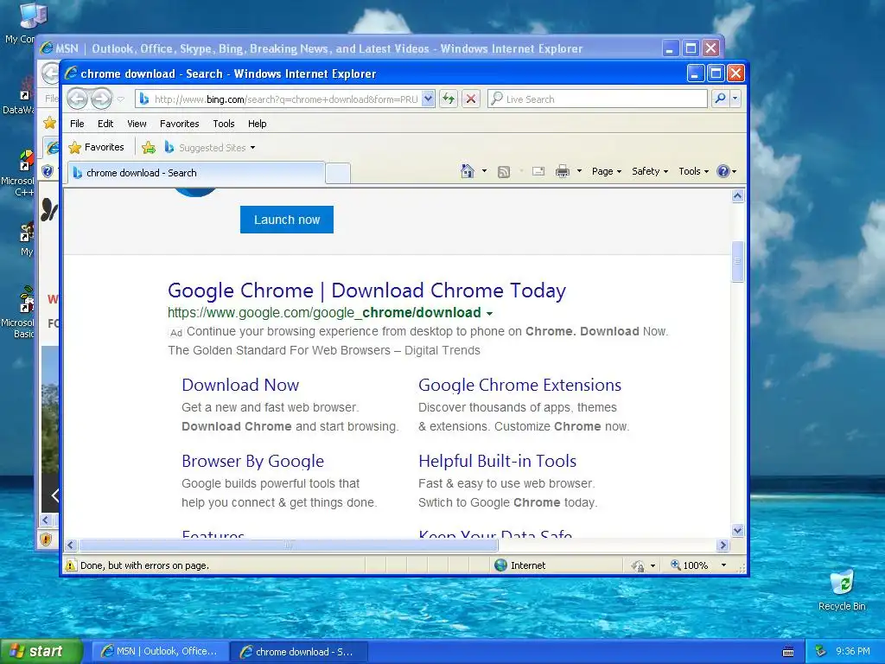The height and width of the screenshot is (664, 885).
Task: Open Browser By Google link
Action: (x=253, y=462)
